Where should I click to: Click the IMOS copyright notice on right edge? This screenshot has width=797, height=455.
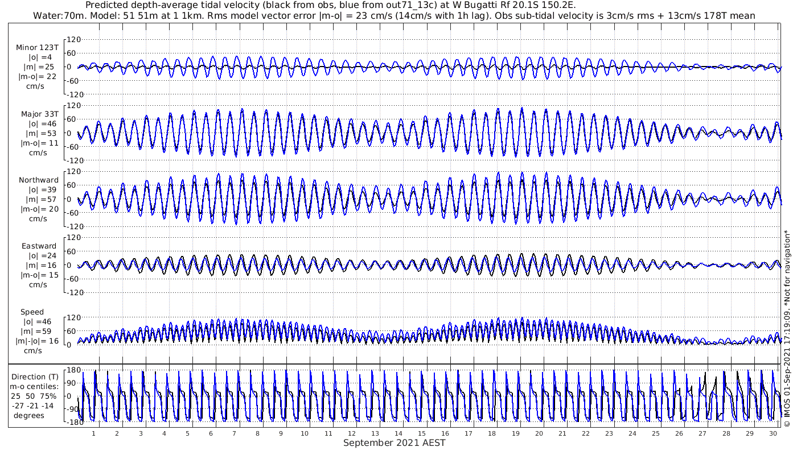coord(787,328)
